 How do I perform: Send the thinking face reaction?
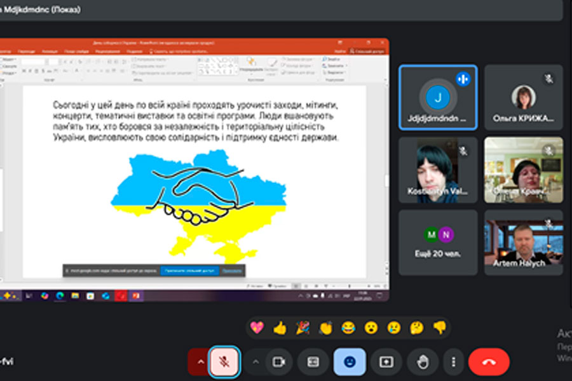[416, 328]
